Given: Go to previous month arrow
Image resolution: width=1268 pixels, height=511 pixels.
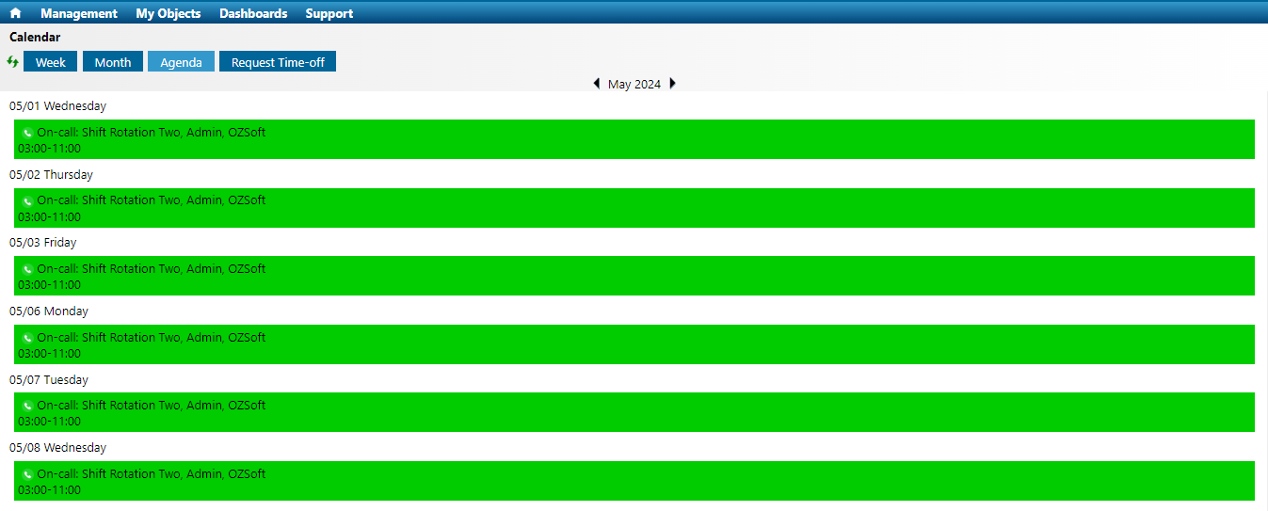Looking at the screenshot, I should point(596,84).
